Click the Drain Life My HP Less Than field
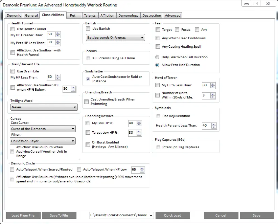The height and width of the screenshot is (224, 278). 51,77
